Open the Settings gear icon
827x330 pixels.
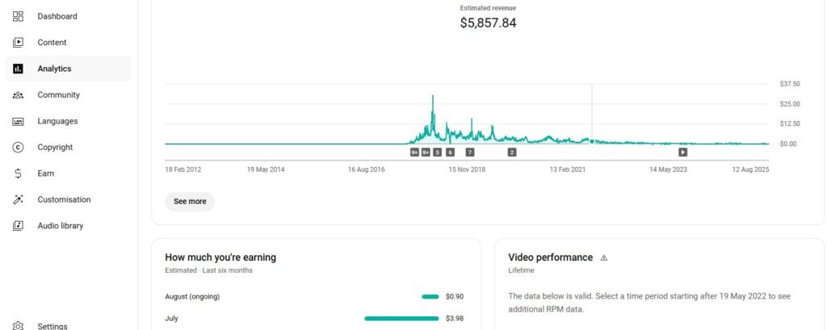[18, 326]
